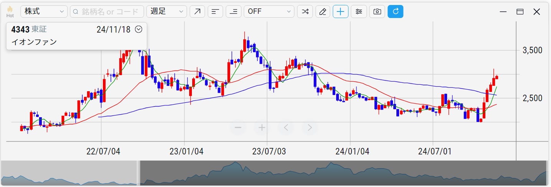Click the 22/07/04 date axis label
Image resolution: width=551 pixels, height=187 pixels.
(103, 151)
